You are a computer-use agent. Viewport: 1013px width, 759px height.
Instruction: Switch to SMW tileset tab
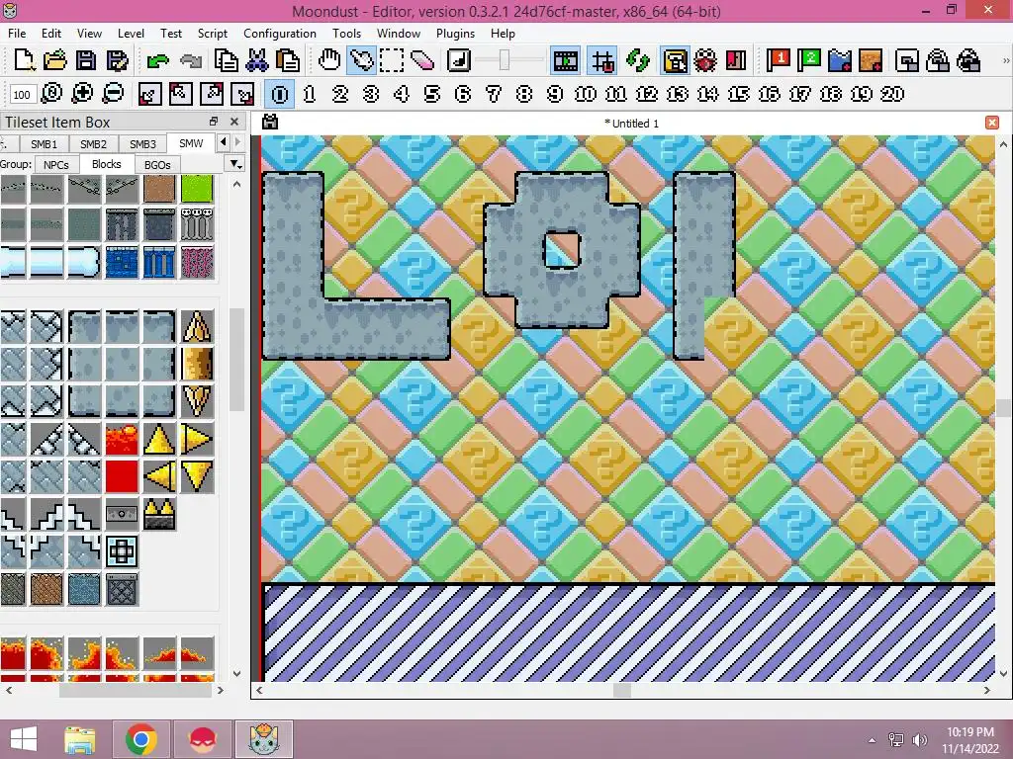click(191, 143)
